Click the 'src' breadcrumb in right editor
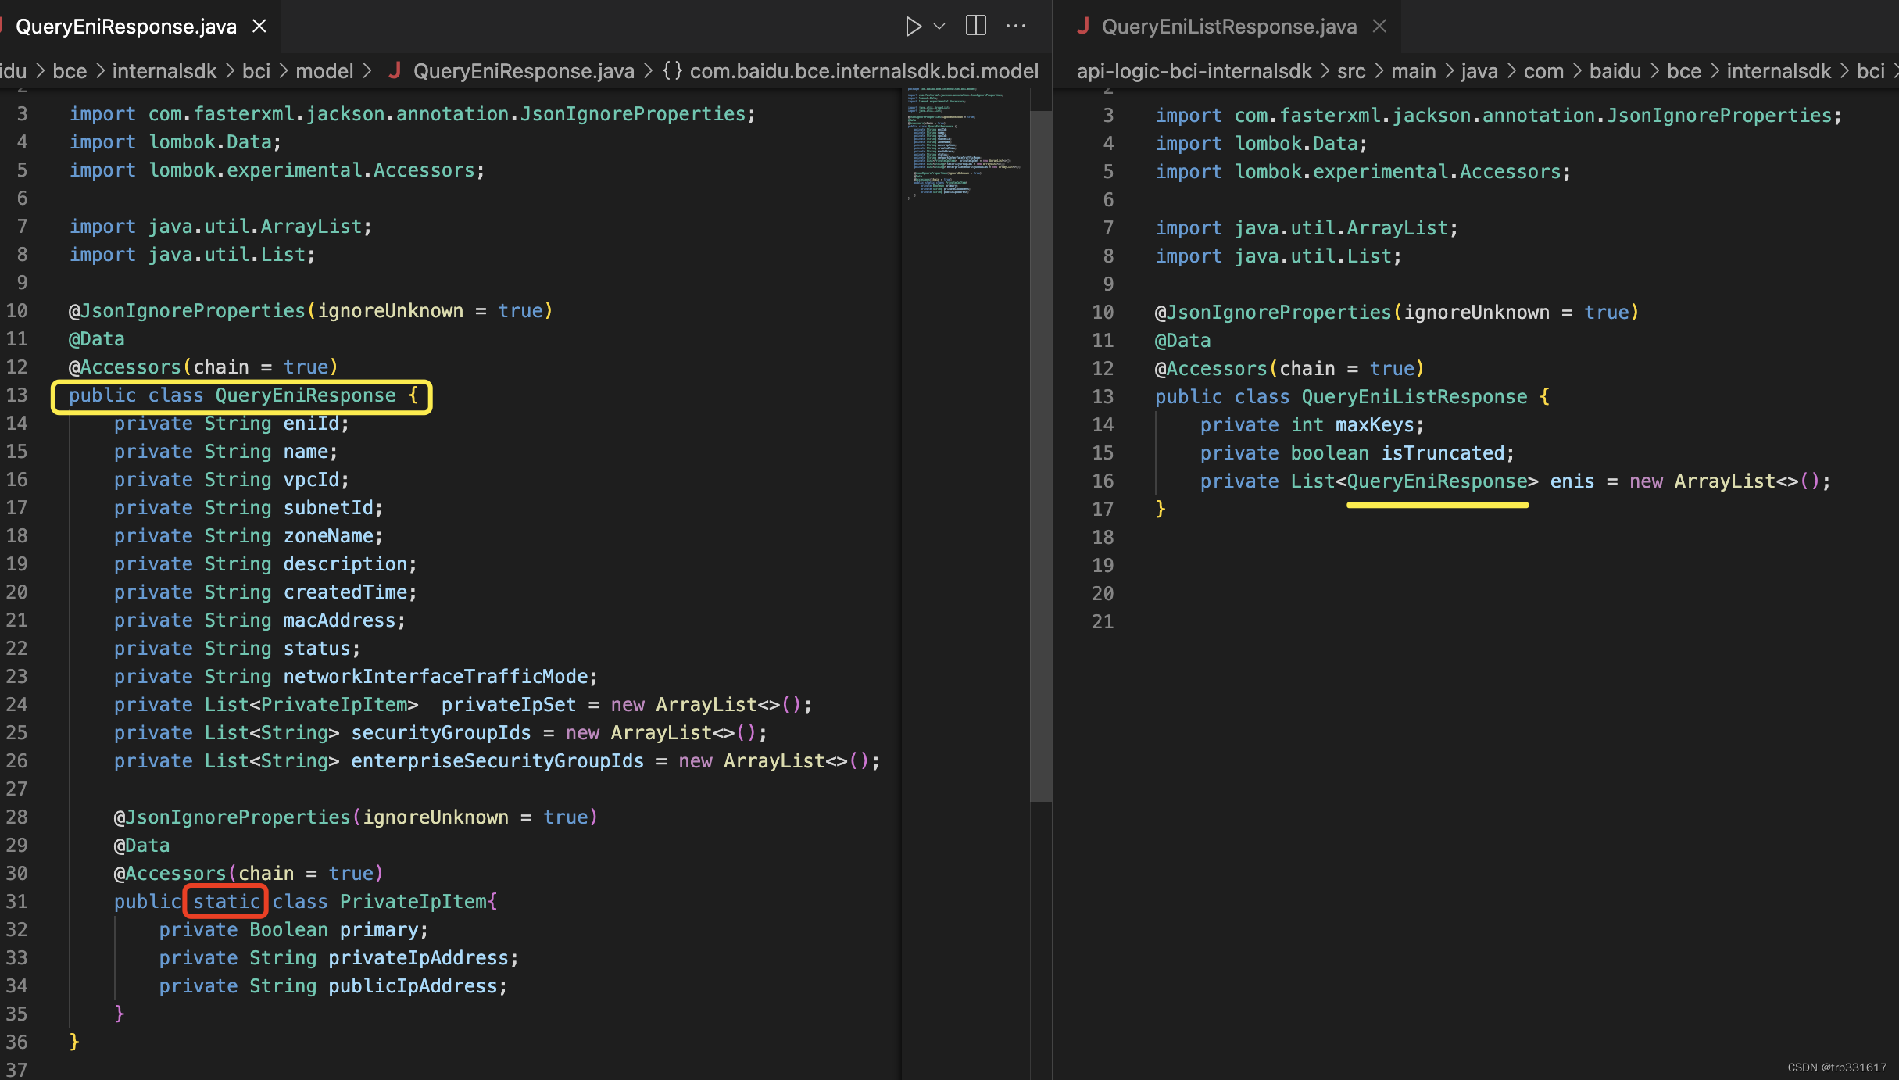Image resolution: width=1899 pixels, height=1080 pixels. (x=1351, y=71)
